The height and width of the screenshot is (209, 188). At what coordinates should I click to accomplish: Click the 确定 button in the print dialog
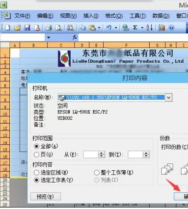point(181,196)
